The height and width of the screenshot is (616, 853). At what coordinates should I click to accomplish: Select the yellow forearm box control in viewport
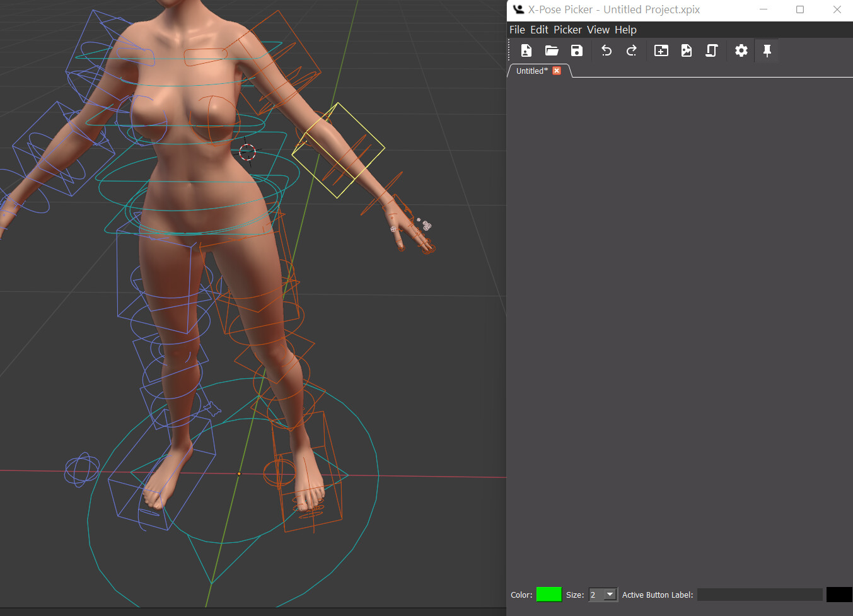click(339, 150)
